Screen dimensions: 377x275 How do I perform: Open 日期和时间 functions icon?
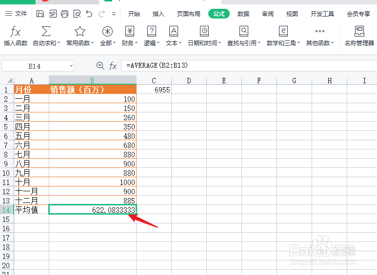point(204,31)
